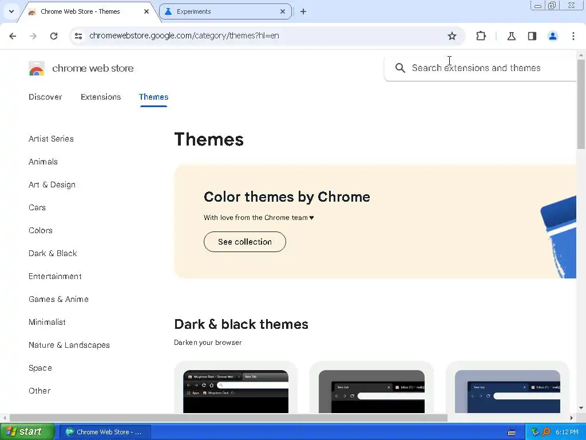Click the Chrome Web Store logo
Viewport: 586px width, 440px height.
pyautogui.click(x=37, y=69)
